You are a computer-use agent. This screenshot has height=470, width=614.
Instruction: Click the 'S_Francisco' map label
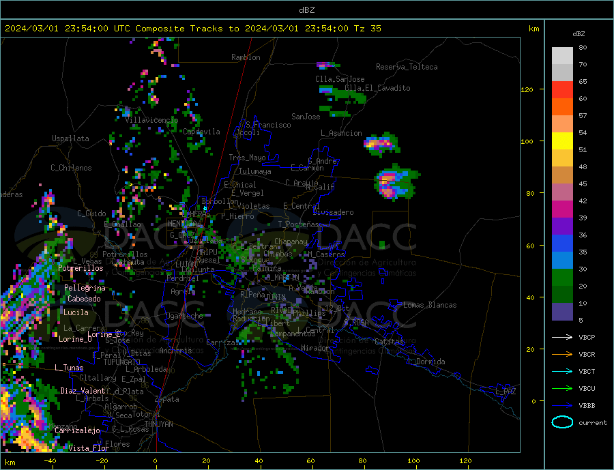(x=268, y=126)
